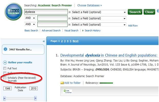Enable Scholarly (Peer Reviewed) Journals checkbox

tap(5, 78)
